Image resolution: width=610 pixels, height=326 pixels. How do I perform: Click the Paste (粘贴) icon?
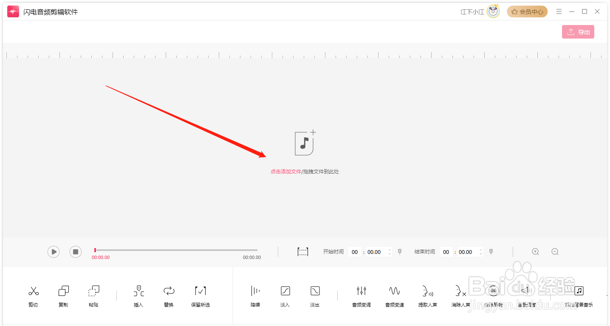coord(93,291)
